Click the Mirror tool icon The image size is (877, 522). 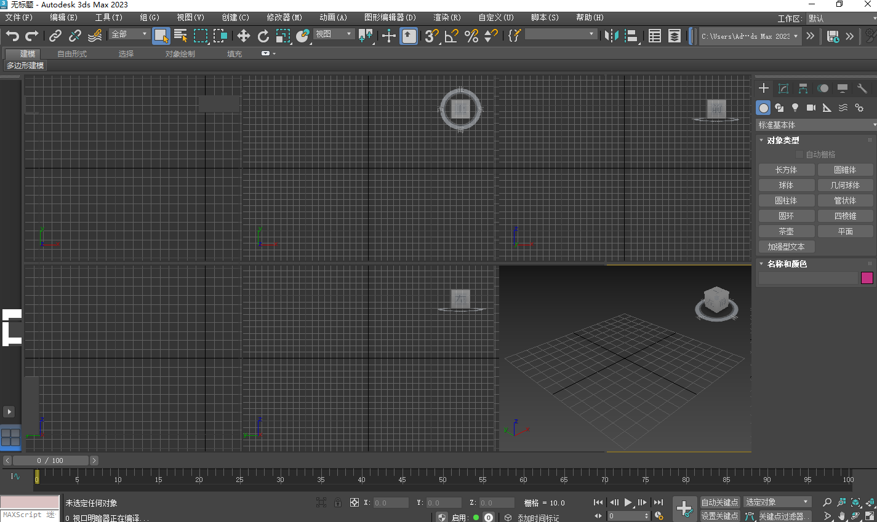[611, 36]
